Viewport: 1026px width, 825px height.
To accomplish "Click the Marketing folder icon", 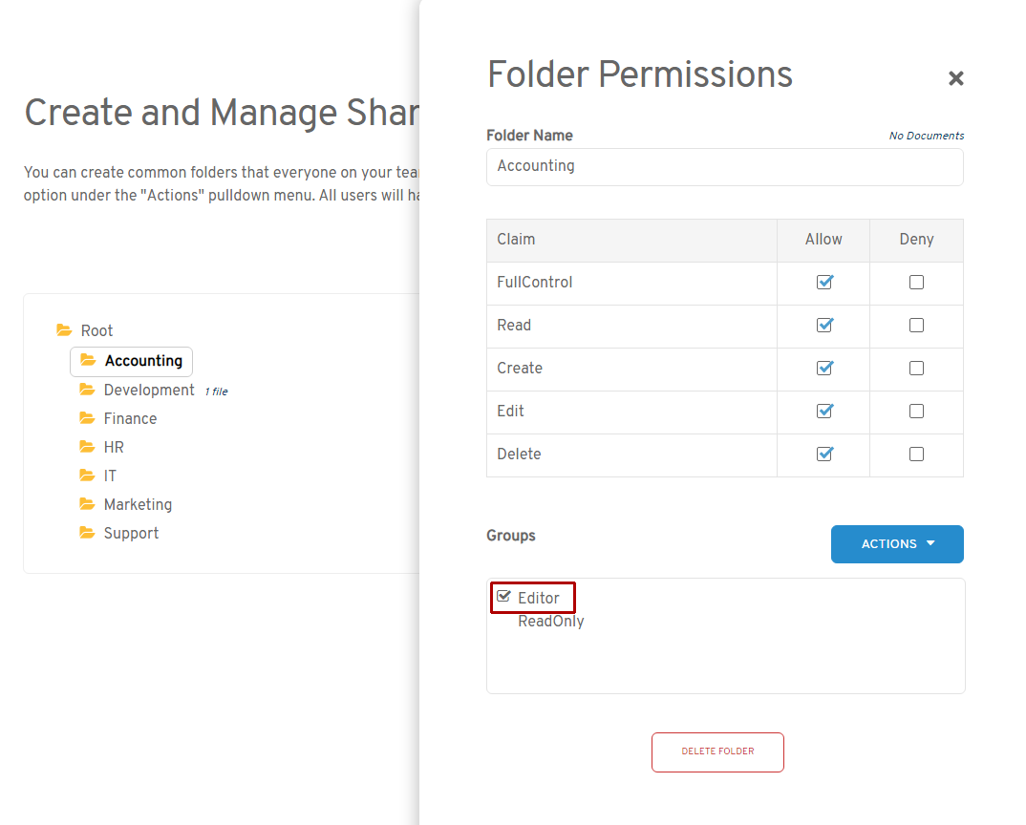I will pyautogui.click(x=87, y=504).
